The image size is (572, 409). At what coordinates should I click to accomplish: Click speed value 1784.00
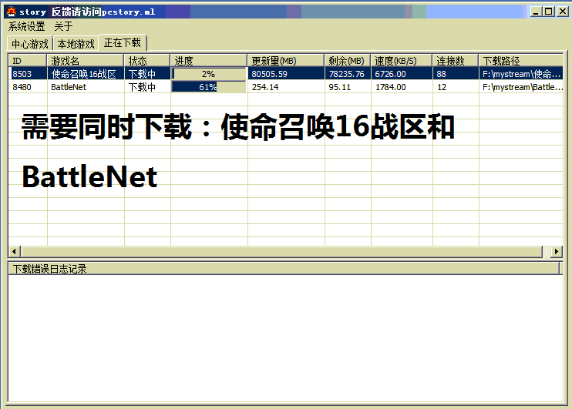(x=390, y=87)
